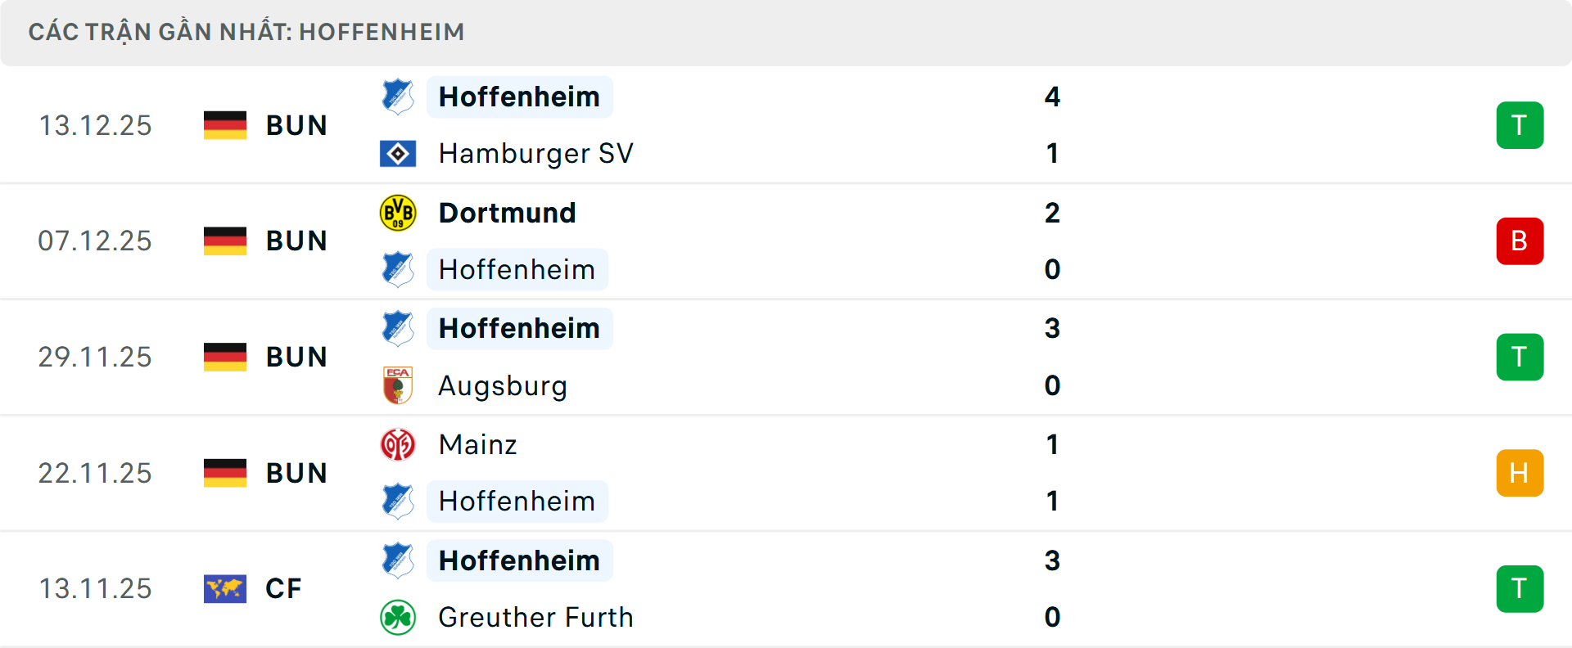Click the red B badge on the Dortmund row
This screenshot has height=648, width=1572.
click(1520, 241)
